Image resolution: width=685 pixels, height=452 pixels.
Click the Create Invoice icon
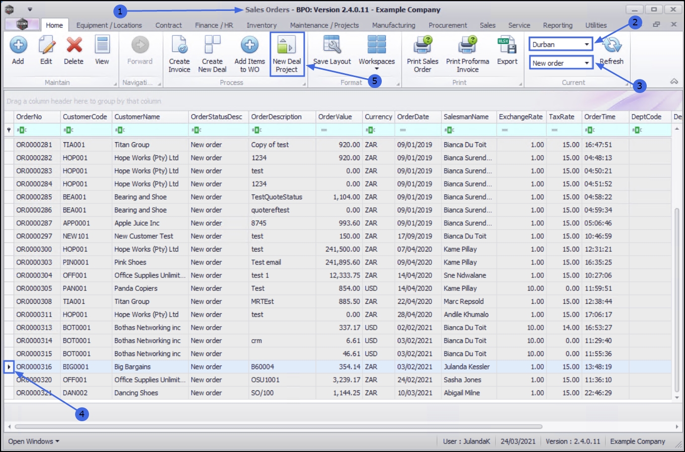[x=179, y=45]
